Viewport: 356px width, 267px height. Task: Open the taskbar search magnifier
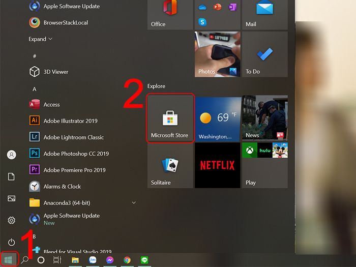[x=25, y=260]
